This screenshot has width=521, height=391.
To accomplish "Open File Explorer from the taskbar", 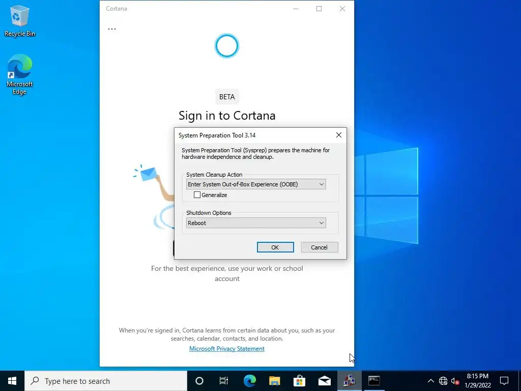I will coord(274,381).
